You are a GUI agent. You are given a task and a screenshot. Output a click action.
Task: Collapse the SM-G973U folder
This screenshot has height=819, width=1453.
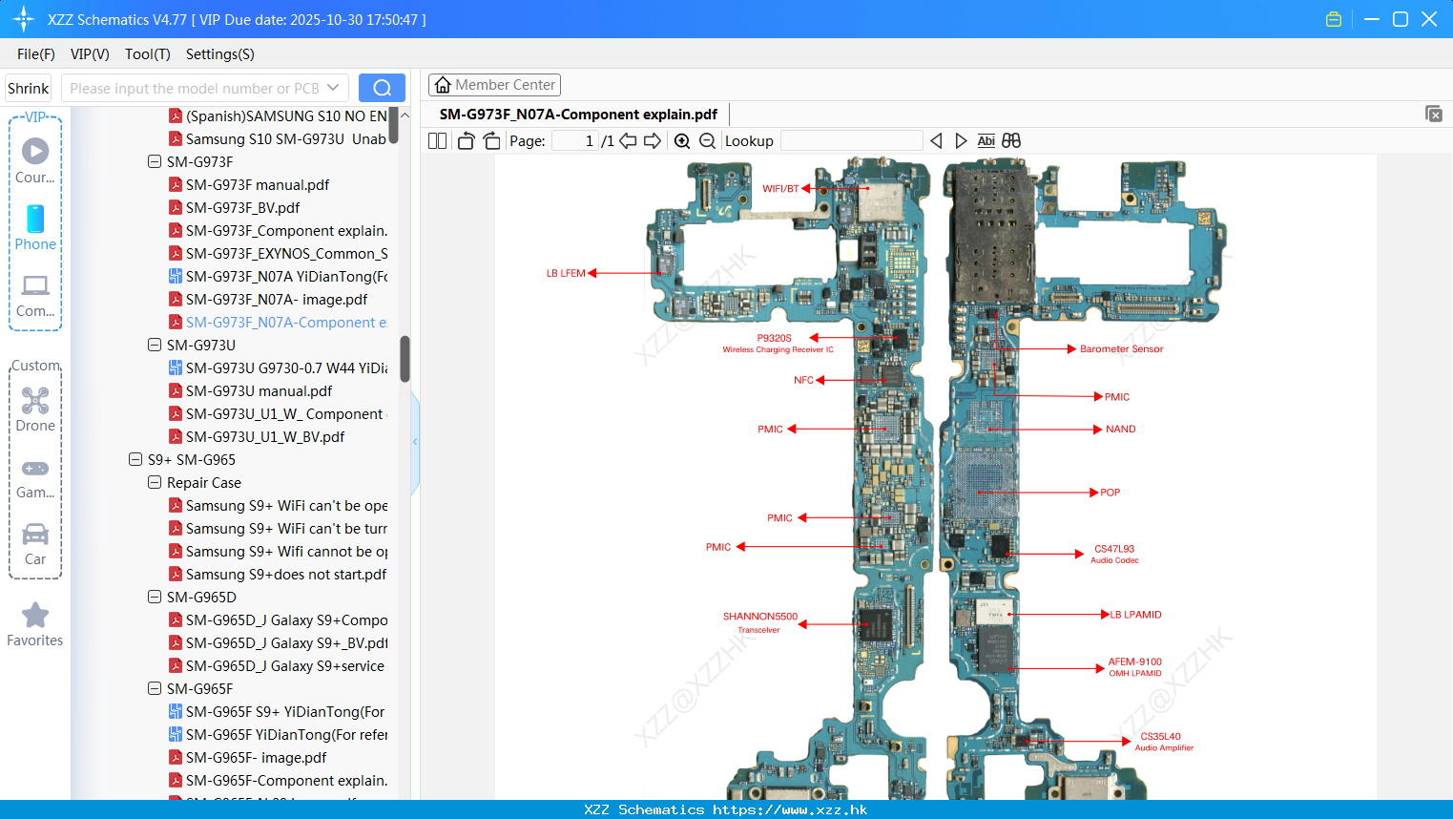155,345
